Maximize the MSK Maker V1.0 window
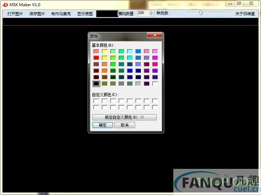The height and width of the screenshot is (195, 261). [239, 4]
